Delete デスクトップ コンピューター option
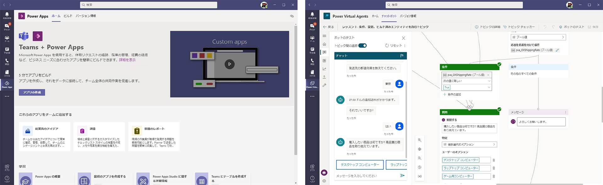Image resolution: width=603 pixels, height=185 pixels. tap(494, 160)
